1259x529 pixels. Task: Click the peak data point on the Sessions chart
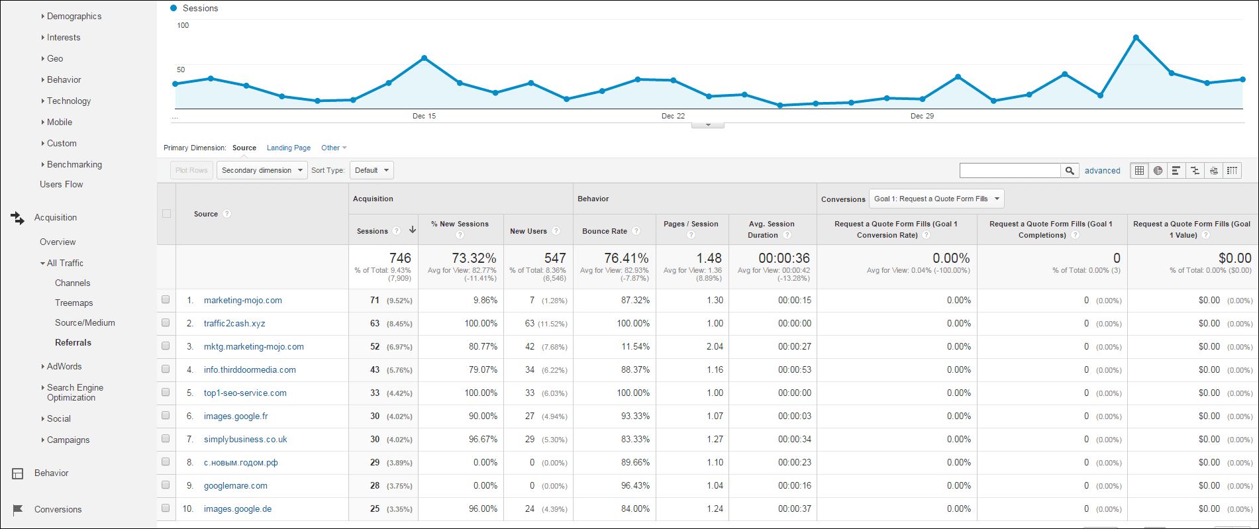(x=1136, y=37)
